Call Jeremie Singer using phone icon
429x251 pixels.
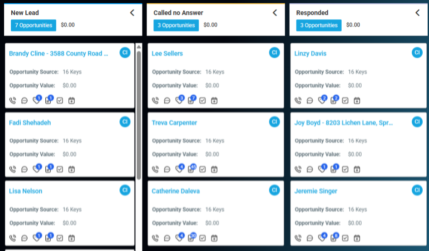298,238
